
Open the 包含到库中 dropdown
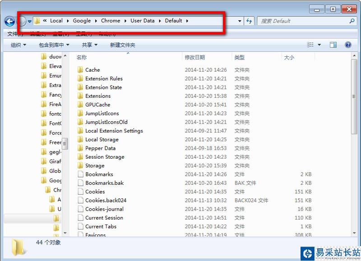[x=54, y=45]
